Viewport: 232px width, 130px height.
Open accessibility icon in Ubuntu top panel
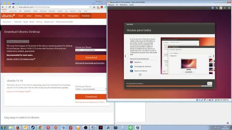(213, 8)
